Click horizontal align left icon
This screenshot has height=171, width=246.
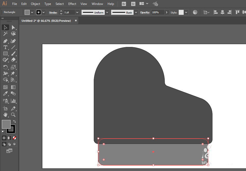tap(216, 12)
